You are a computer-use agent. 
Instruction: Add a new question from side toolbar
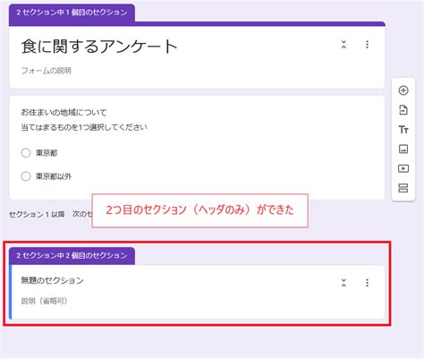click(403, 90)
